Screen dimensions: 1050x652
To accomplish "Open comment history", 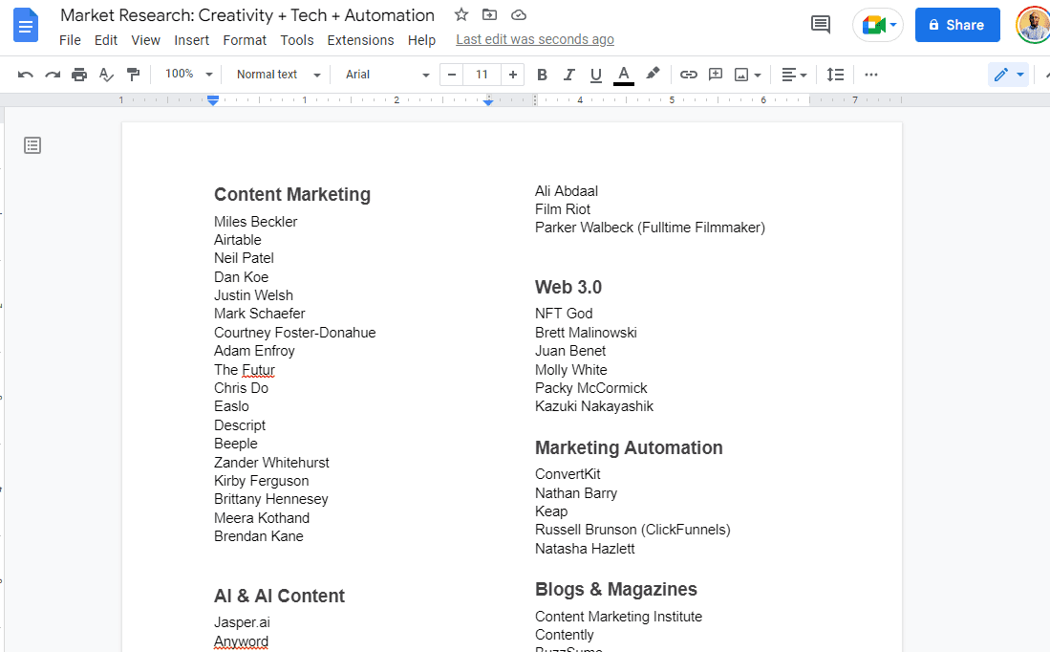I will [821, 25].
